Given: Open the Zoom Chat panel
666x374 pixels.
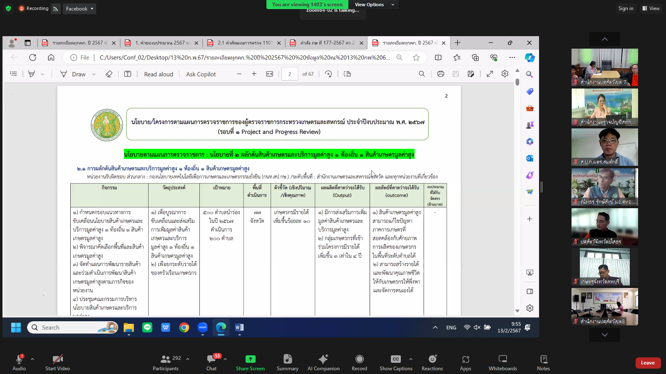Looking at the screenshot, I should pyautogui.click(x=211, y=362).
